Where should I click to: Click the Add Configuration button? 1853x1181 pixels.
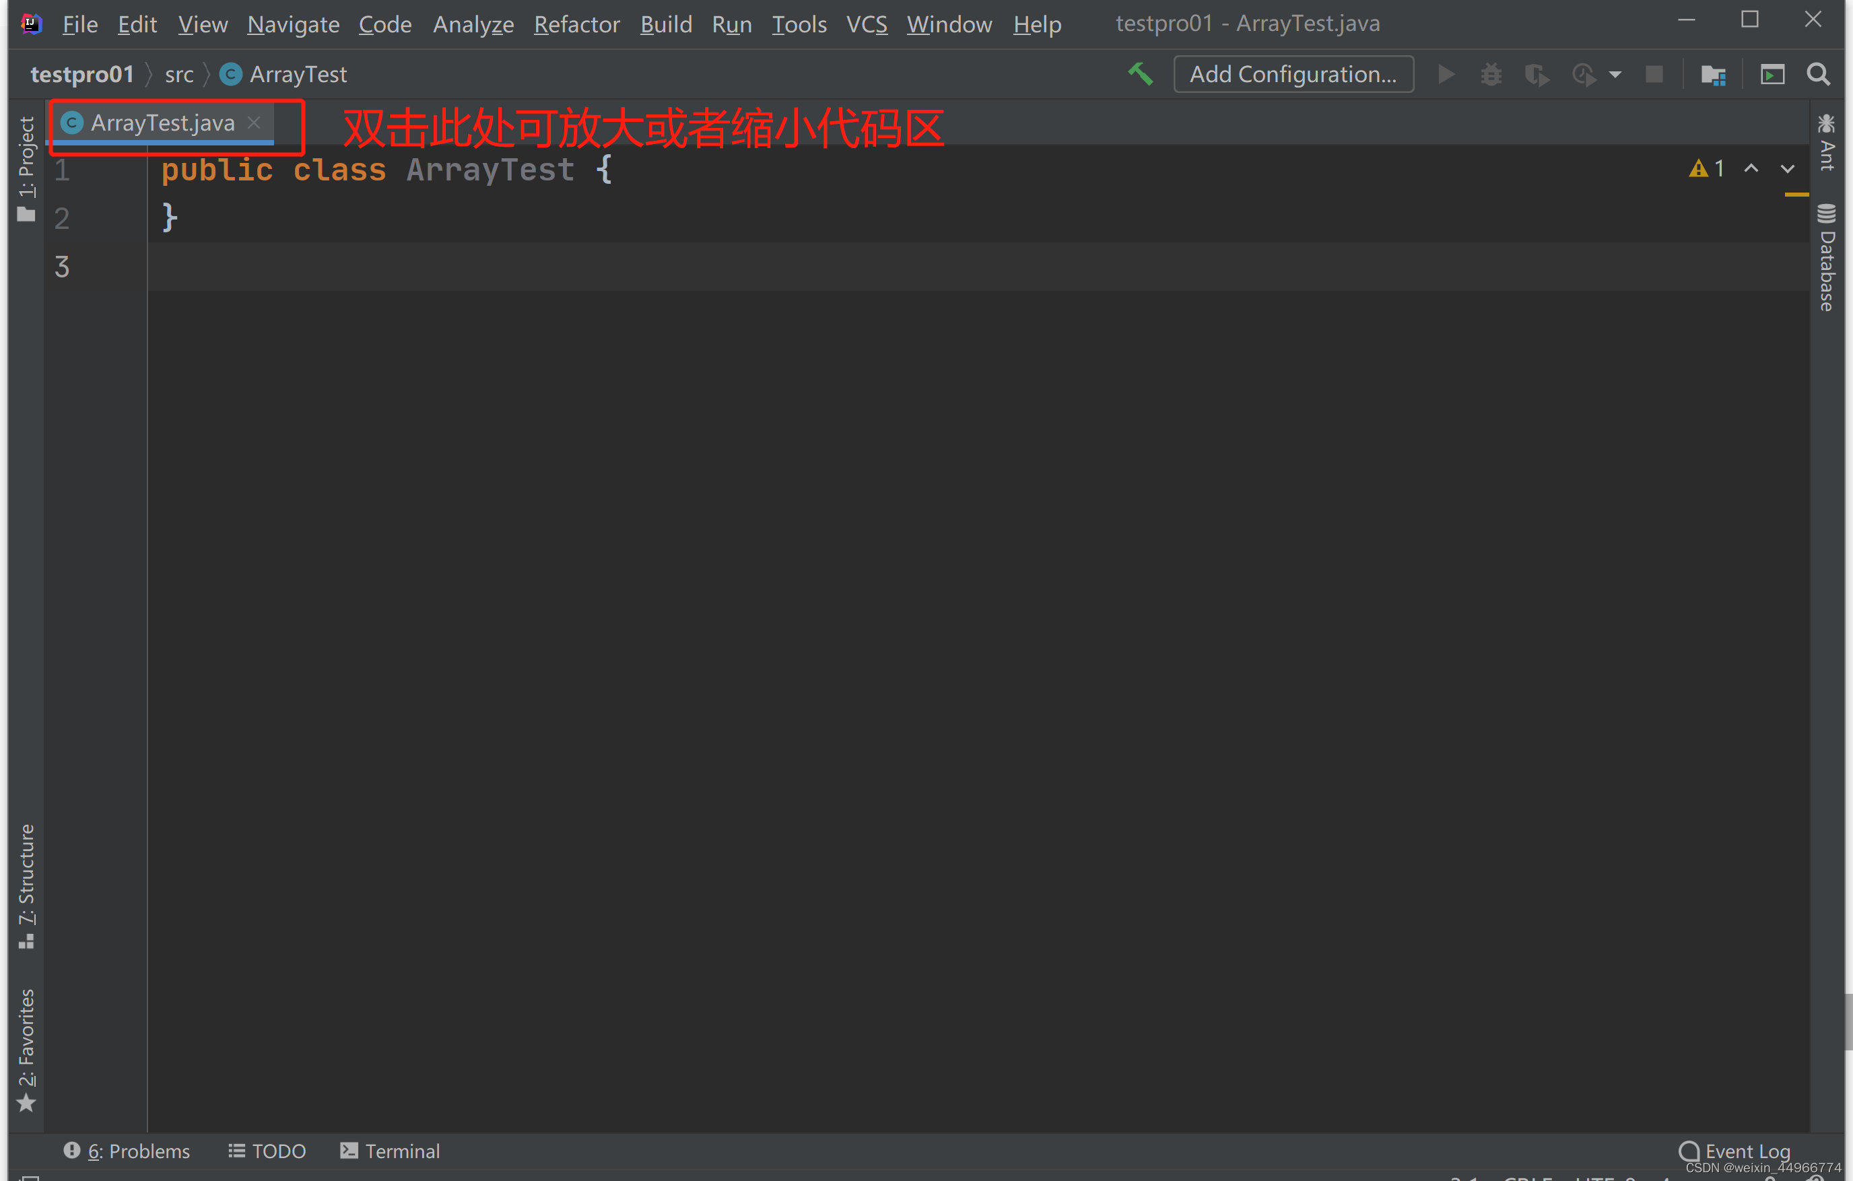click(x=1293, y=74)
